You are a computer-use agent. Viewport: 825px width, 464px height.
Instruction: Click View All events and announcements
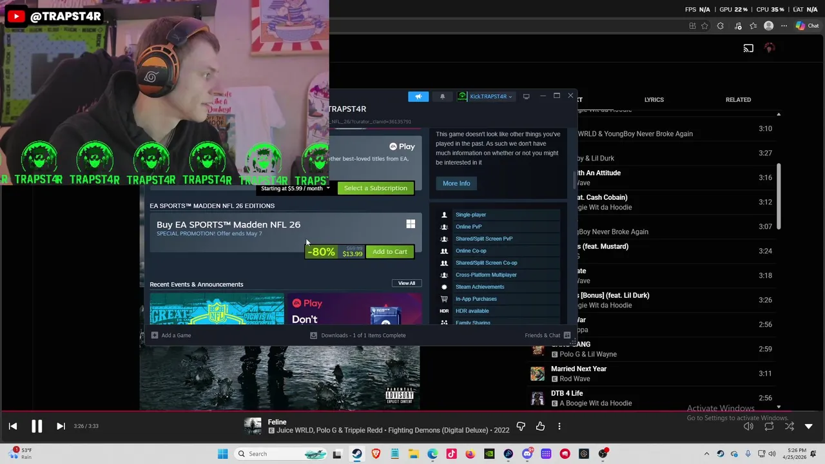(407, 284)
